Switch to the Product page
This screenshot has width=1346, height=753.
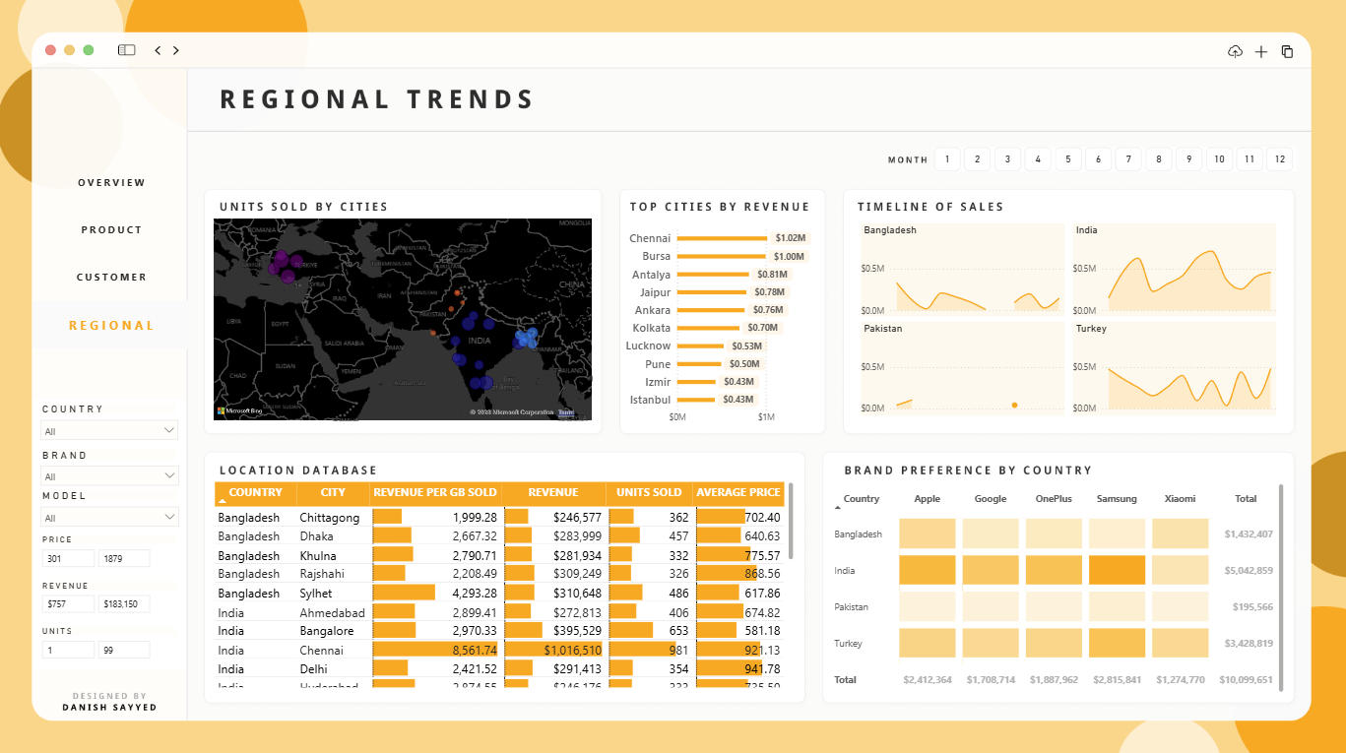tap(111, 230)
